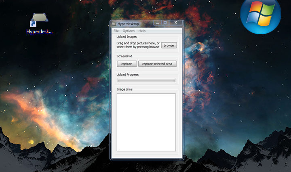Click the Windows logo orb
This screenshot has height=172, width=291.
pos(261,16)
